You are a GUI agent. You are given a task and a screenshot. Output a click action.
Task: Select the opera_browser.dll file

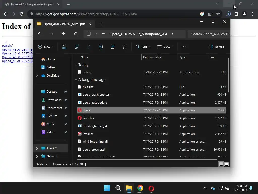pos(151,150)
